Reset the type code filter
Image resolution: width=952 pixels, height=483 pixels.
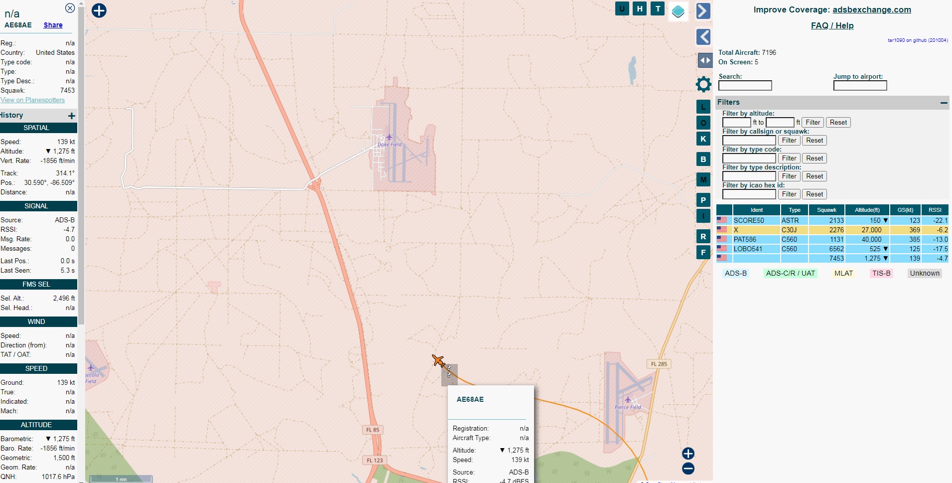(815, 158)
